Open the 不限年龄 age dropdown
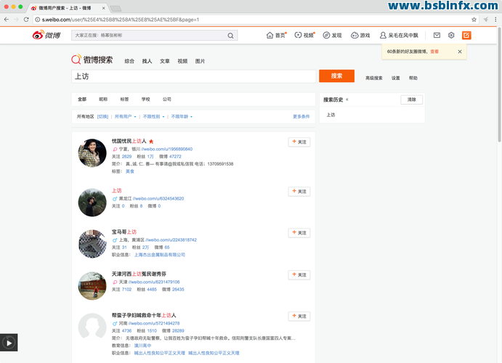The image size is (502, 363). click(x=182, y=116)
